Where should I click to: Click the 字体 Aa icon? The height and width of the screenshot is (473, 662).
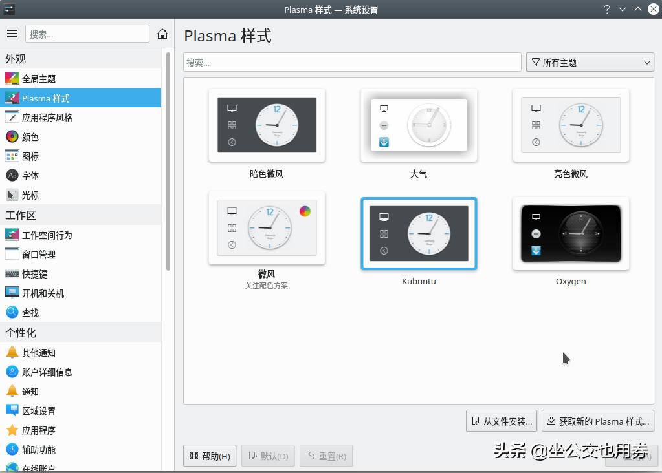(x=12, y=175)
